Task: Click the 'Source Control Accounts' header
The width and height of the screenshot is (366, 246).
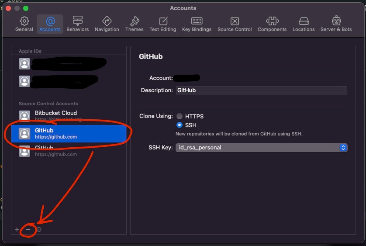Action: pyautogui.click(x=48, y=104)
